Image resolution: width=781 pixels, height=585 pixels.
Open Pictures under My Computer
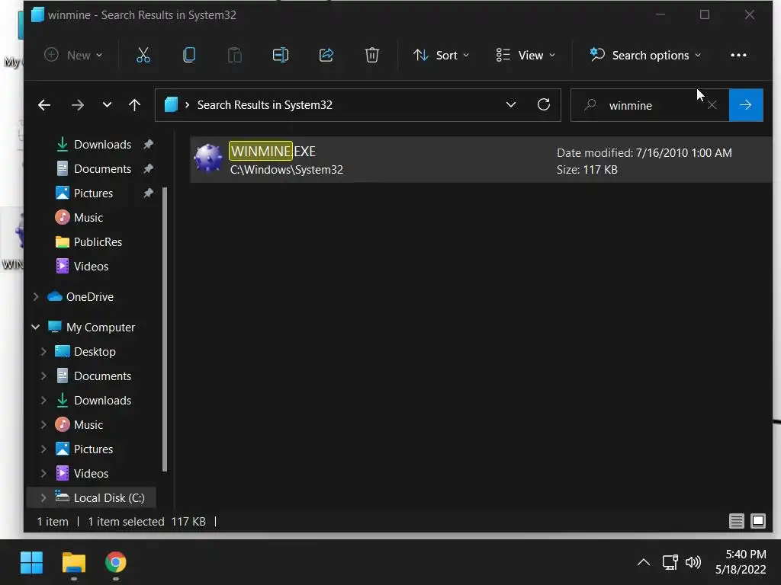(93, 449)
